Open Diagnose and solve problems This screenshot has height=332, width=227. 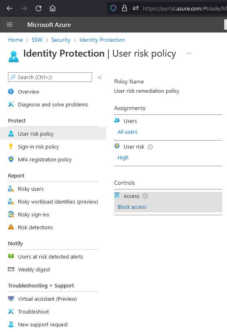tap(53, 104)
